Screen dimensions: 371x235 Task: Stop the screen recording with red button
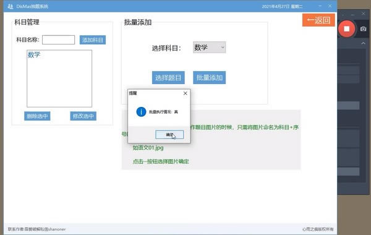(347, 29)
